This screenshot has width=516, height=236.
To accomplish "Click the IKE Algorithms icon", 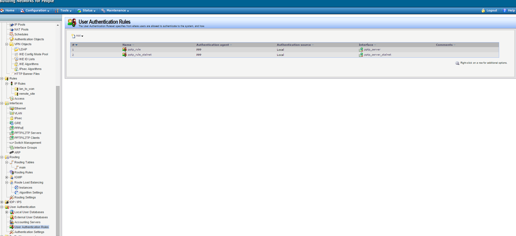I will pyautogui.click(x=17, y=64).
